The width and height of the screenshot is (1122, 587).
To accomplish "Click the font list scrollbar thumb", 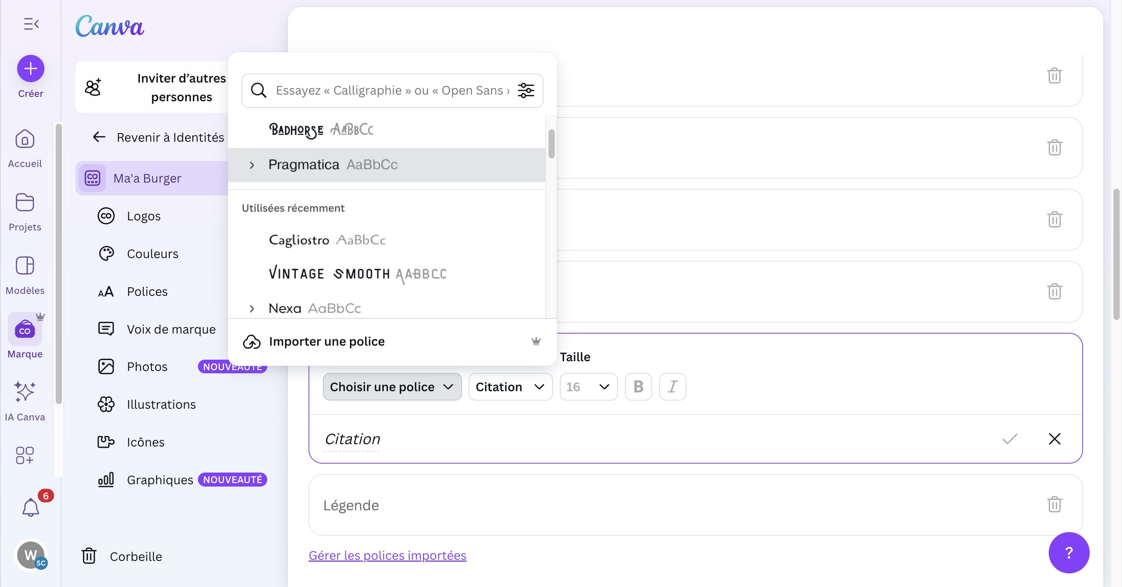I will 551,144.
